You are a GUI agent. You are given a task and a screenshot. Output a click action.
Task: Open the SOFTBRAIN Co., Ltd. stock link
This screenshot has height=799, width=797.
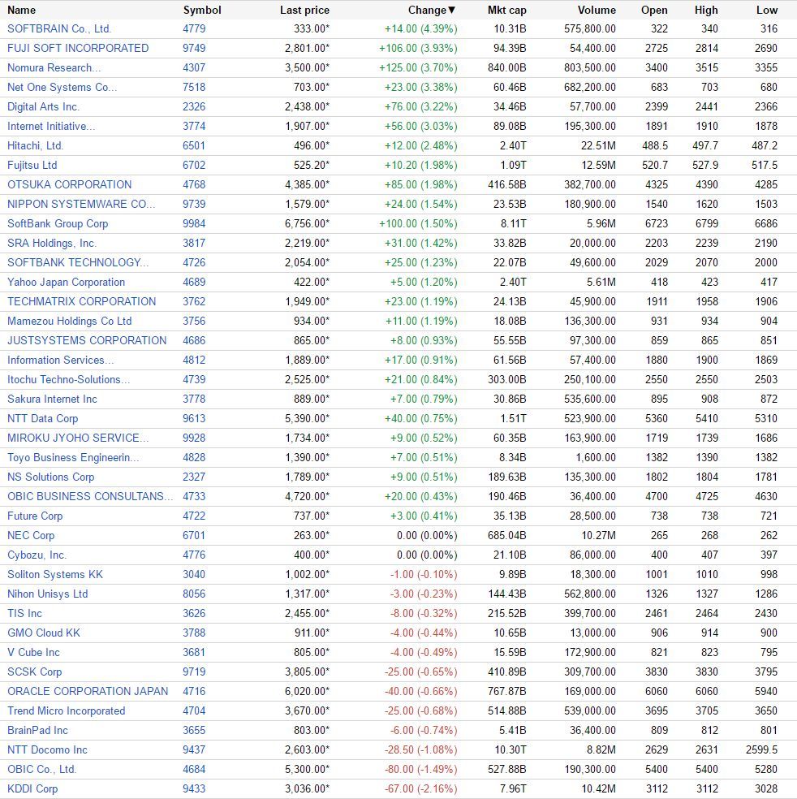tap(59, 29)
